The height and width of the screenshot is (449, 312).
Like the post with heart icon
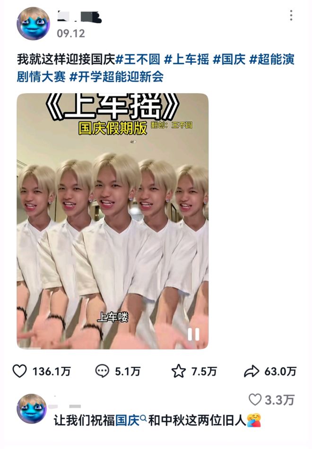20,371
